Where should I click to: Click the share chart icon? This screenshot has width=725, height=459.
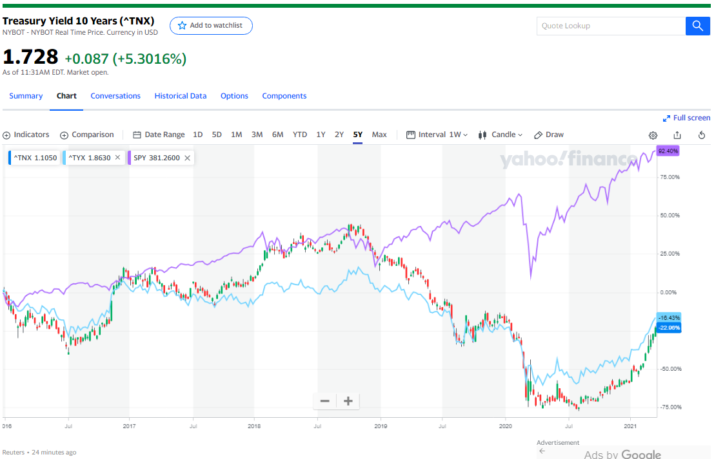[677, 135]
